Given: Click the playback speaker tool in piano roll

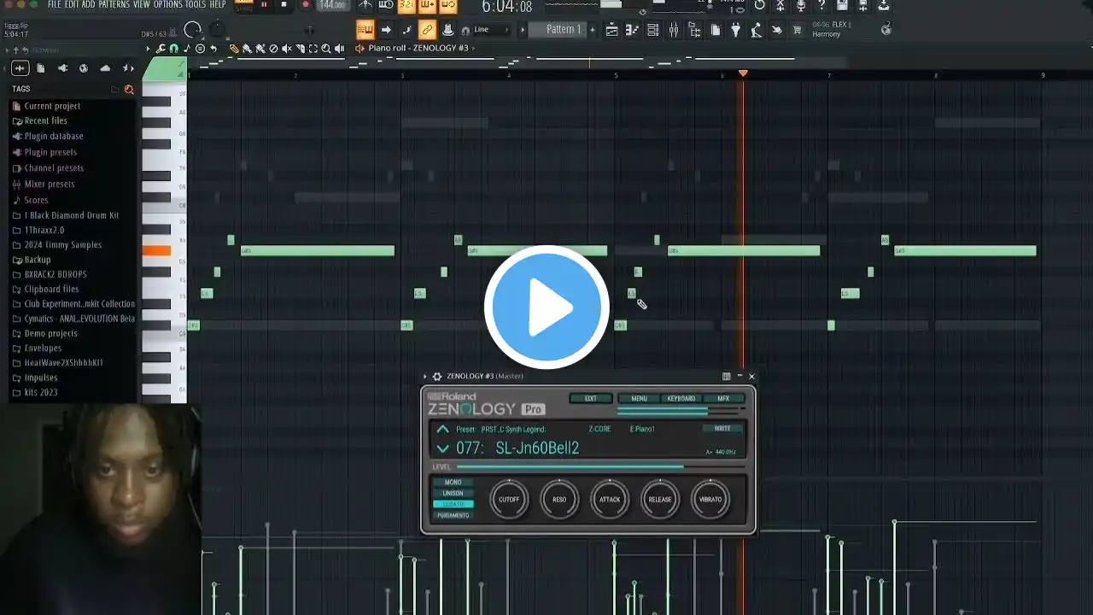Looking at the screenshot, I should coord(339,49).
